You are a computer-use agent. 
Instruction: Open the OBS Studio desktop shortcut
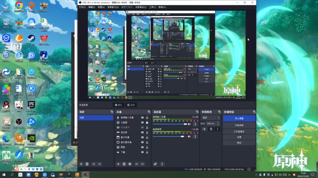pyautogui.click(x=19, y=123)
